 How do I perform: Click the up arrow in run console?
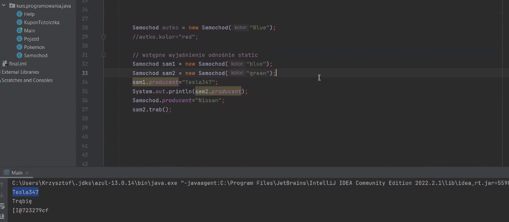coord(2,185)
